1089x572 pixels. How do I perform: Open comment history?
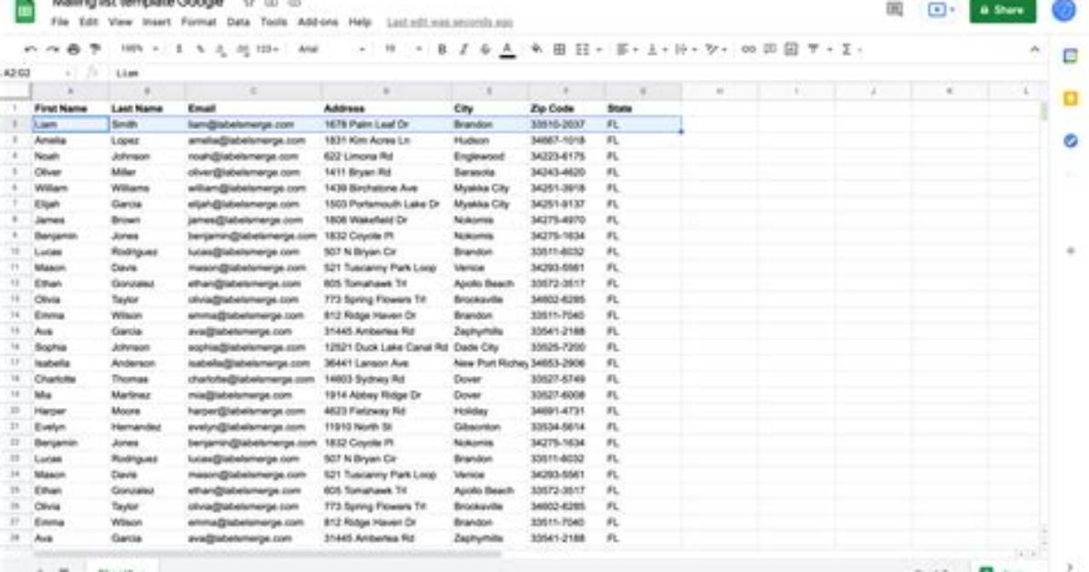[x=895, y=10]
